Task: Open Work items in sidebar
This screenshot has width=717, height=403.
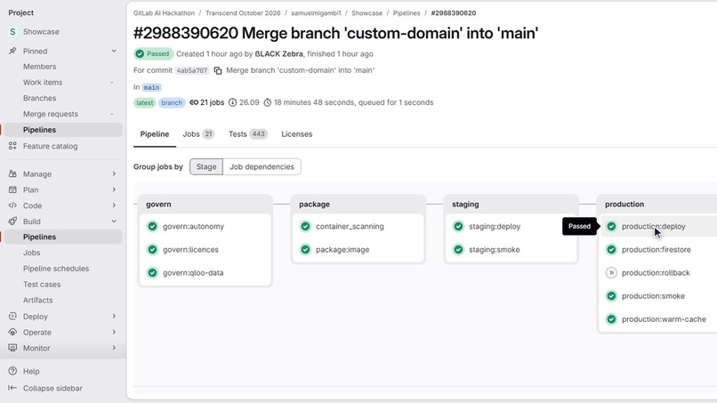Action: (x=43, y=83)
